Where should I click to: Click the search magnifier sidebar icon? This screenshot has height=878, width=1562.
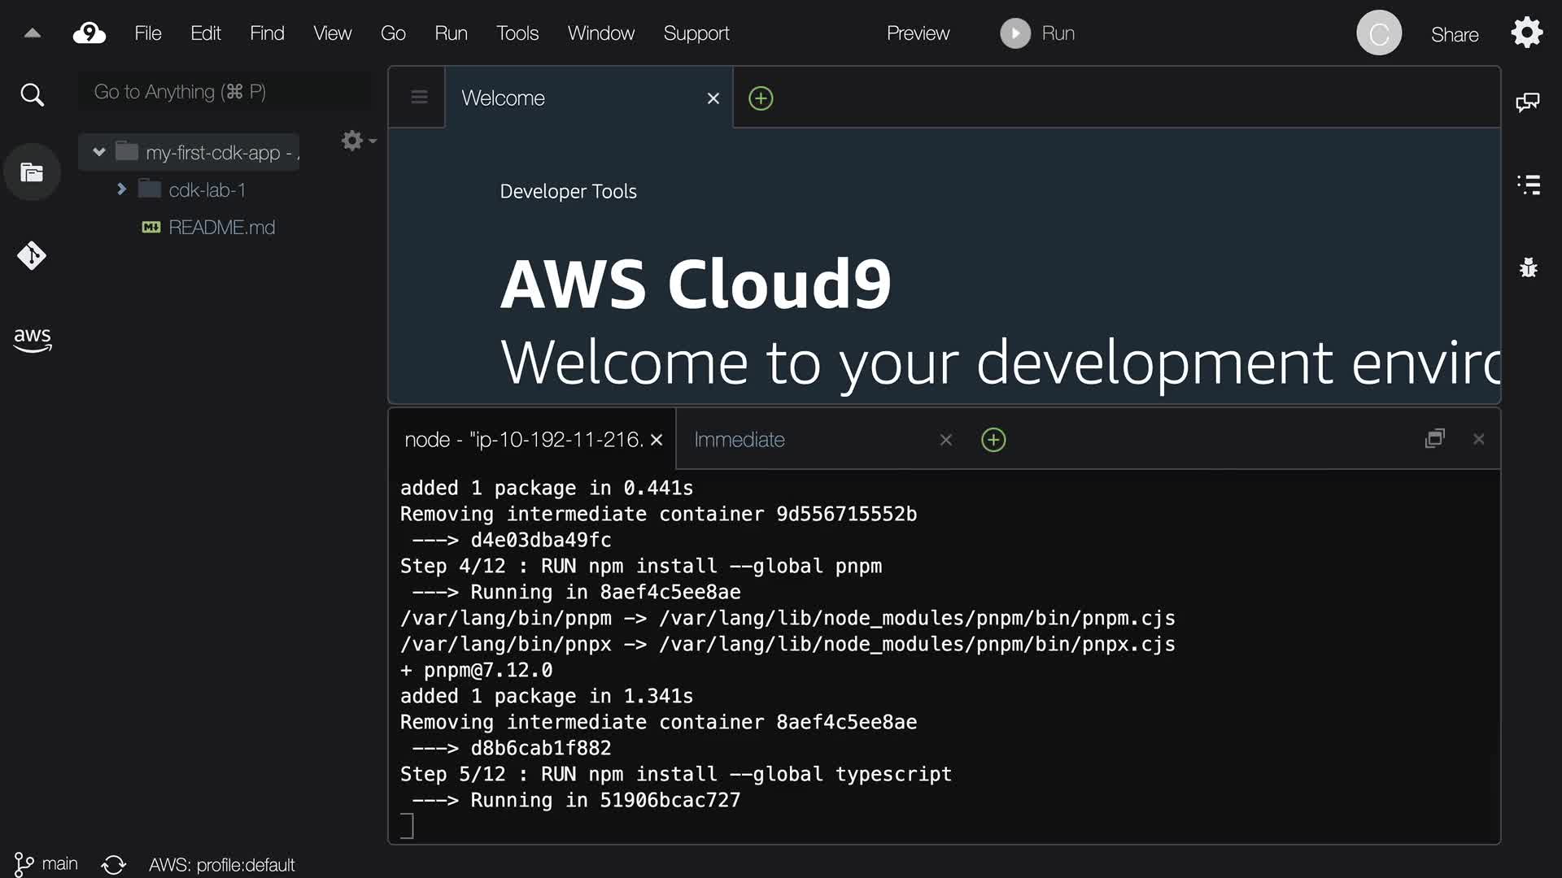(32, 95)
